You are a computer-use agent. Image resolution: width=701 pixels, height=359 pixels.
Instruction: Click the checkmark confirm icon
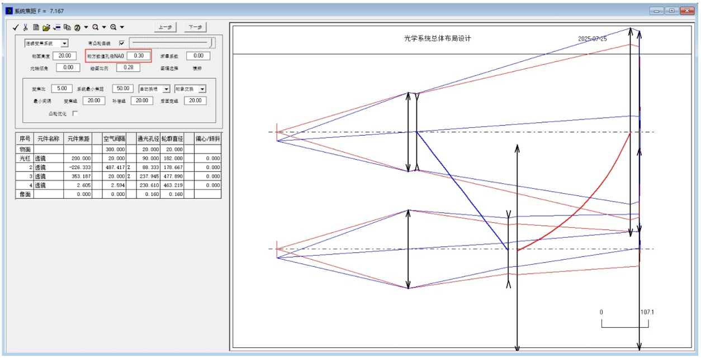click(16, 27)
